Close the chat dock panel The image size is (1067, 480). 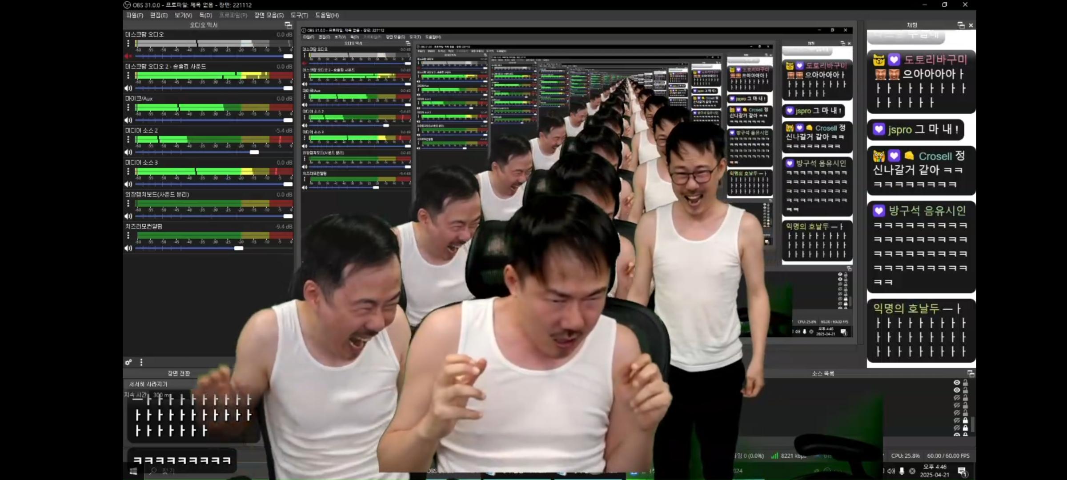point(971,25)
